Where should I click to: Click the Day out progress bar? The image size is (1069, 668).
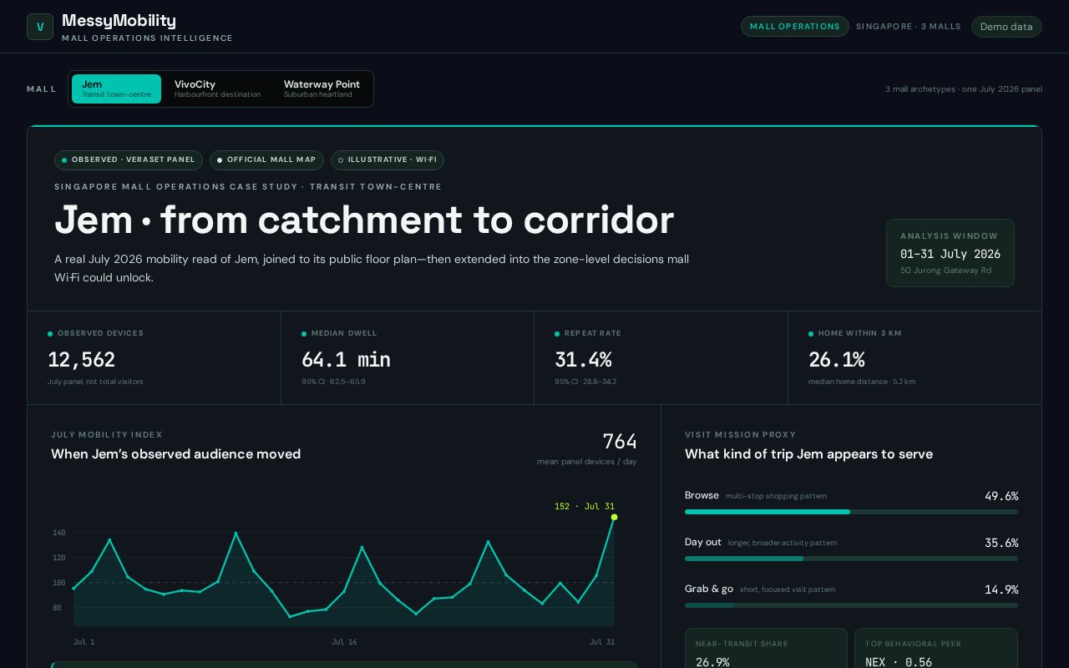[851, 559]
